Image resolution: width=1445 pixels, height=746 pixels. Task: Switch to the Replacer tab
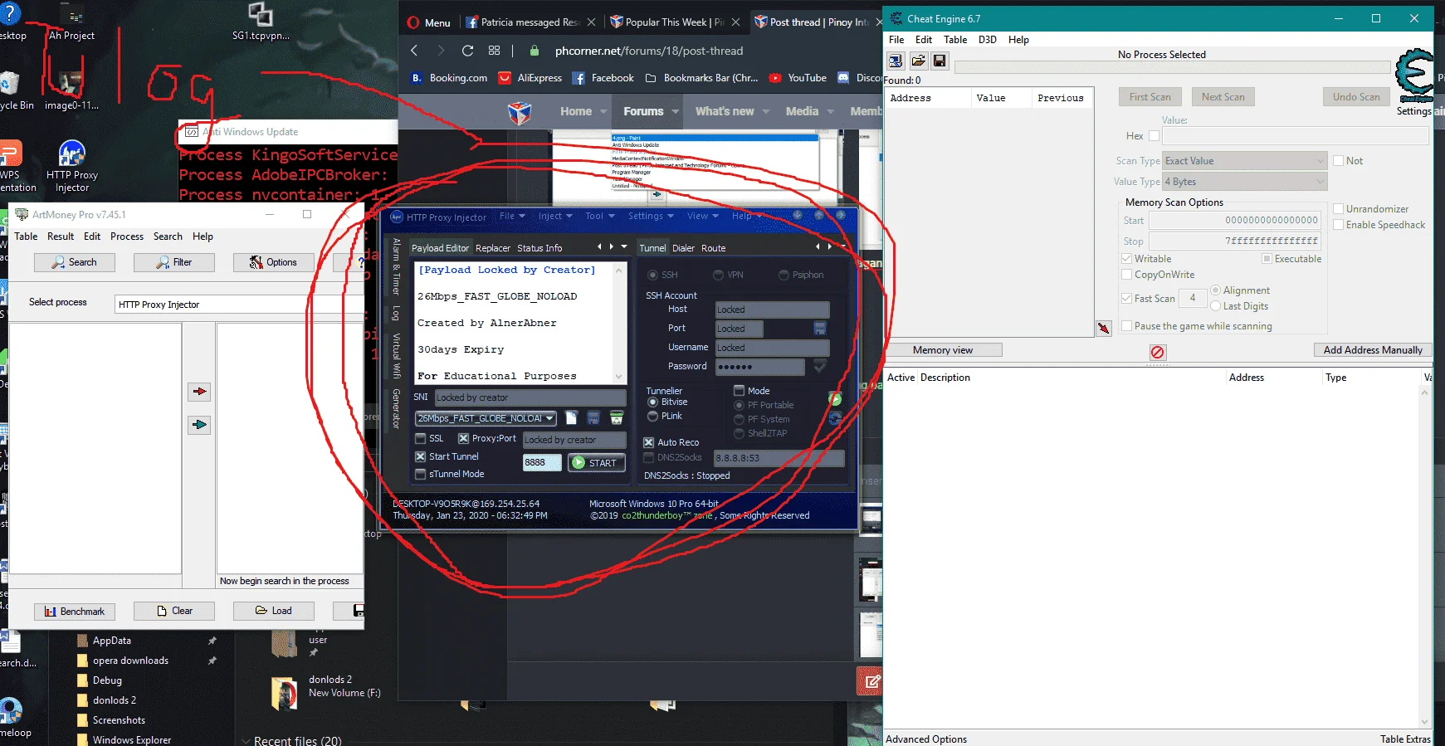coord(493,248)
